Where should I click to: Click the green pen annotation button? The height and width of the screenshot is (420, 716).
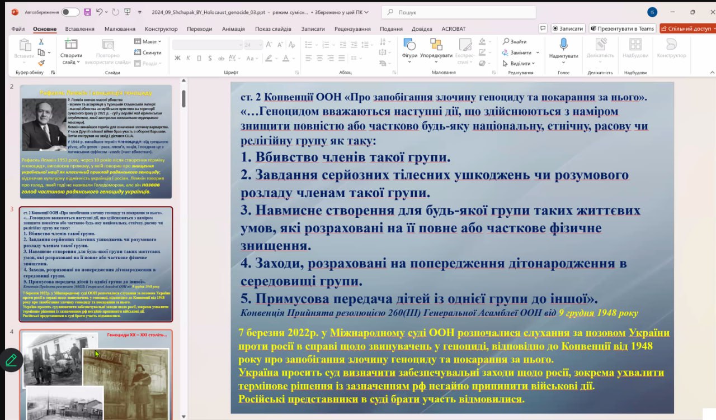11,360
